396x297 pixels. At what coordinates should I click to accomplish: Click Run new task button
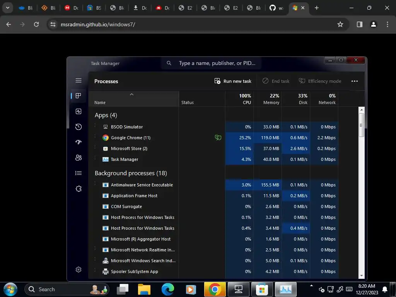click(x=233, y=81)
